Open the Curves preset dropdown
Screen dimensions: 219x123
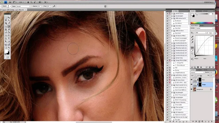205,28
